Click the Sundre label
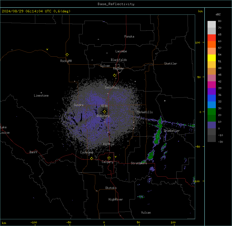Screen dimensions: 232x226 click(x=79, y=105)
